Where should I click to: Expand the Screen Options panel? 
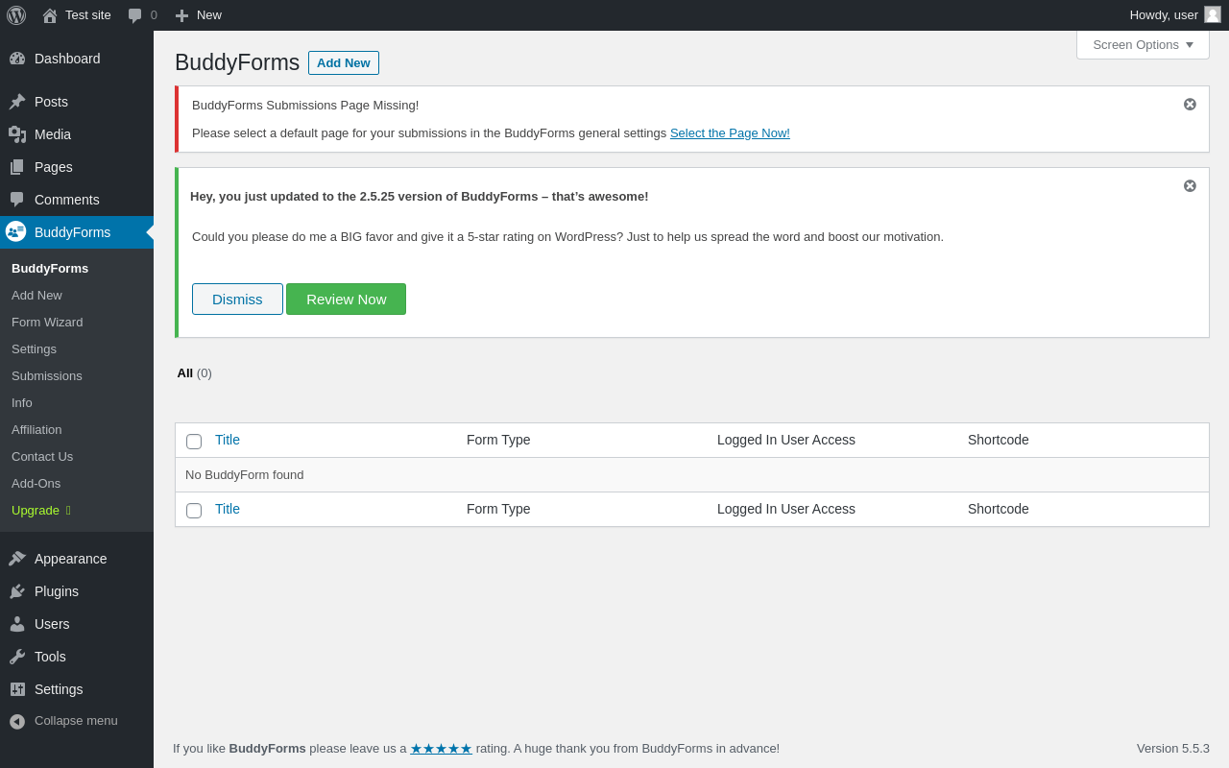click(1143, 44)
